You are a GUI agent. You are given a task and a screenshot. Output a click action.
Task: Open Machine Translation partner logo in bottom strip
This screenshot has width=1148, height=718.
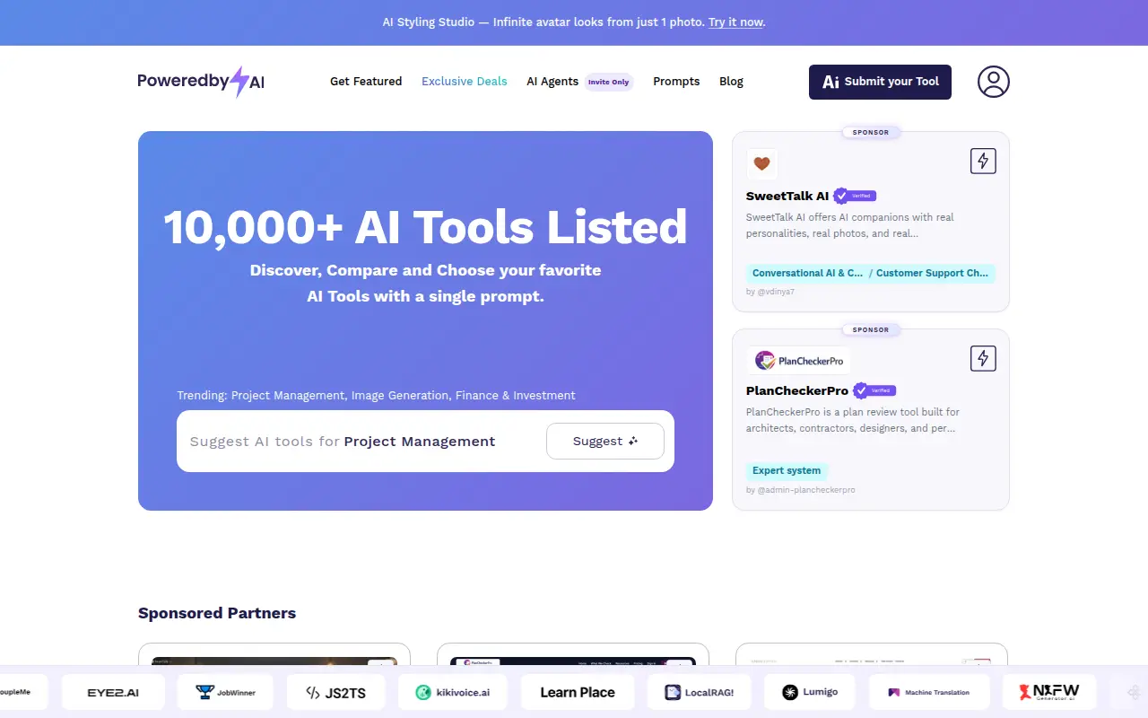pos(929,692)
